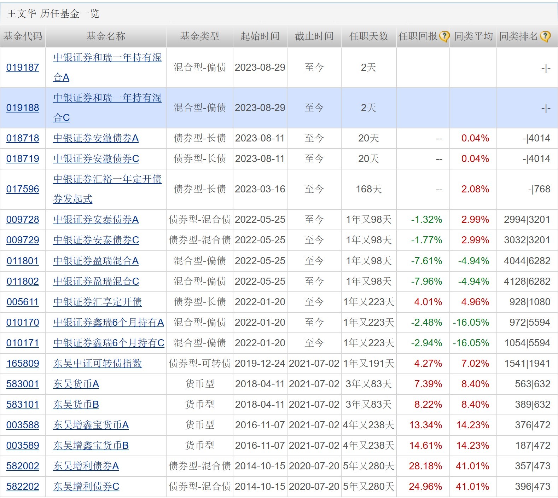This screenshot has height=498, width=558.
Task: Open fund code 018719 link
Action: click(23, 158)
